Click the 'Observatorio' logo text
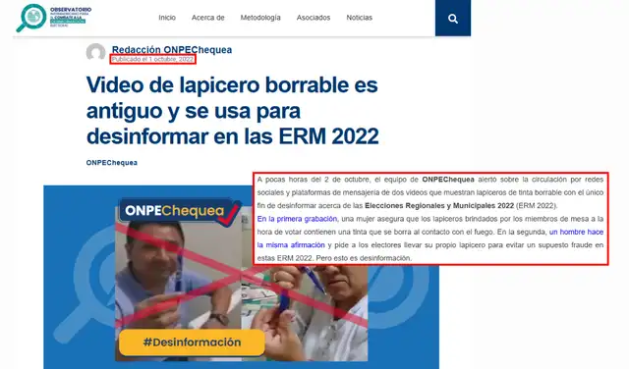 click(x=71, y=9)
